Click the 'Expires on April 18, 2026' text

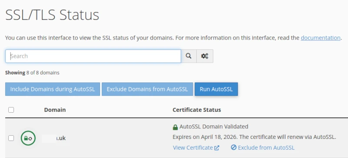point(205,137)
